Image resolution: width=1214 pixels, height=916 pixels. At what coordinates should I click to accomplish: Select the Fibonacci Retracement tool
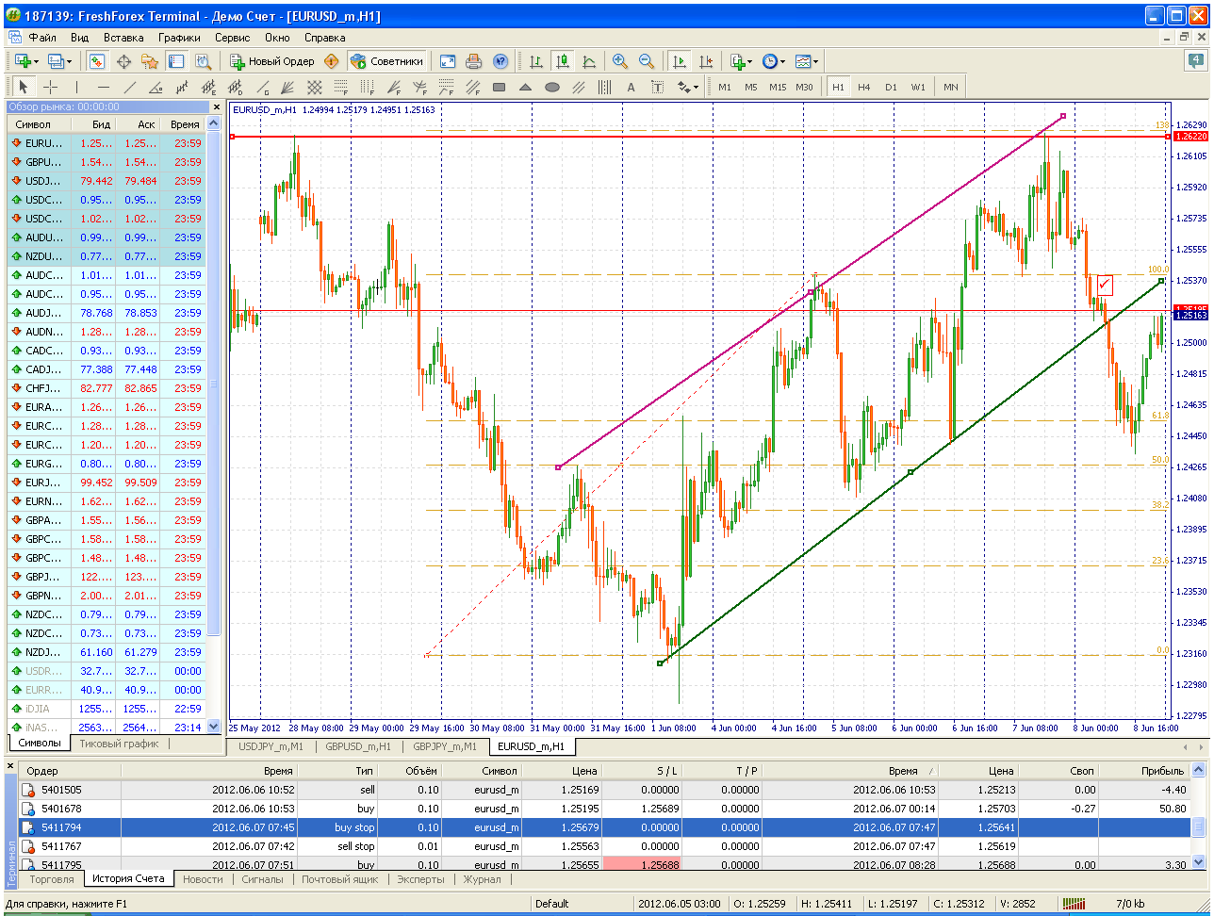[341, 87]
